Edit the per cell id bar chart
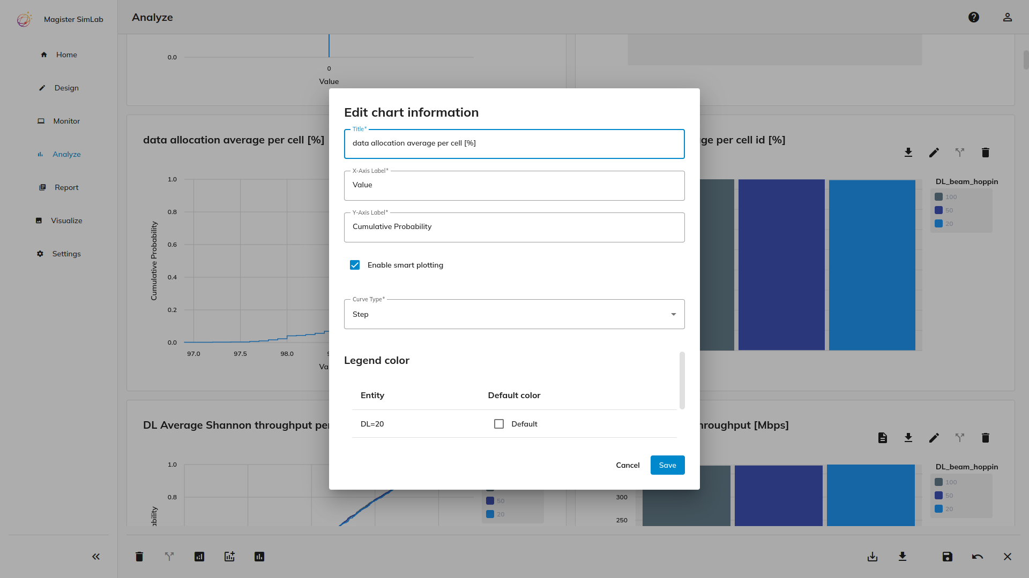The image size is (1029, 578). pos(934,153)
